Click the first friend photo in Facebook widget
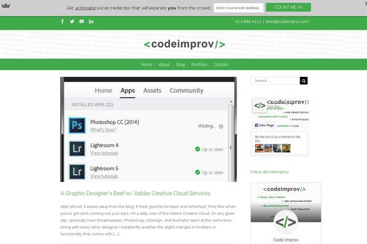 (259, 148)
